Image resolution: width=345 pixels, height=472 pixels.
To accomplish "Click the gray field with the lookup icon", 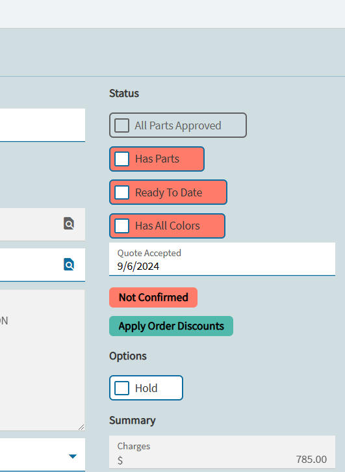I will [x=42, y=224].
